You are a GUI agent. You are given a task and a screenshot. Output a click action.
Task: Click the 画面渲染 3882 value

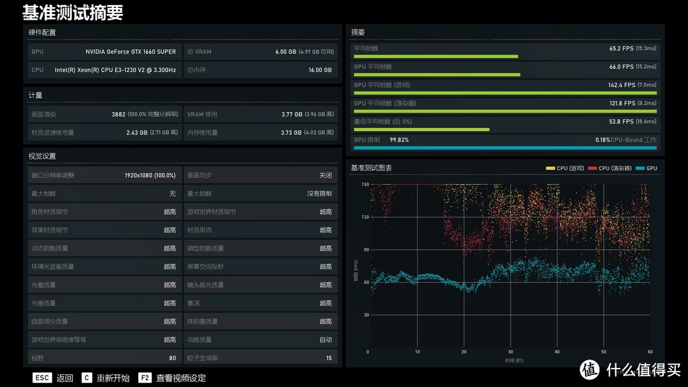(145, 115)
